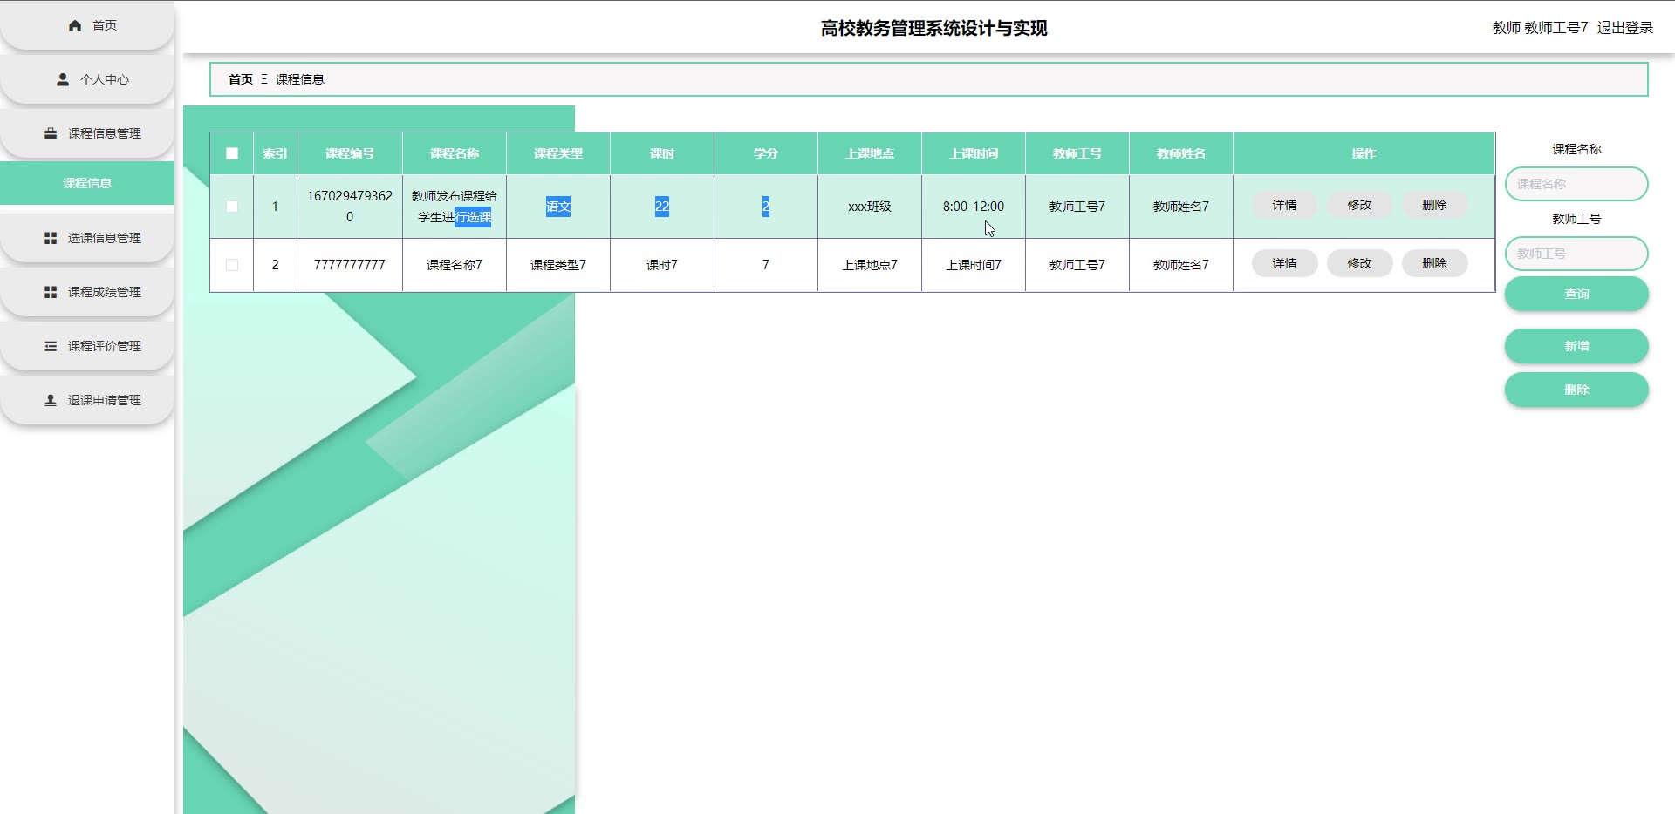Click the home icon in sidebar
This screenshot has height=814, width=1675.
(x=75, y=25)
